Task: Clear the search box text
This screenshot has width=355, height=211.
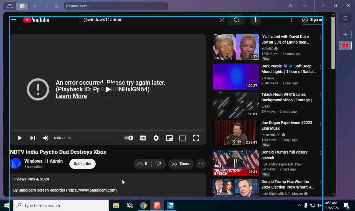Action: pos(222,20)
